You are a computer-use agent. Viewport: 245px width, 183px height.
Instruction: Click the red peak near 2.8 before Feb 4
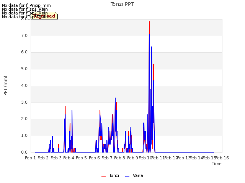(66, 107)
